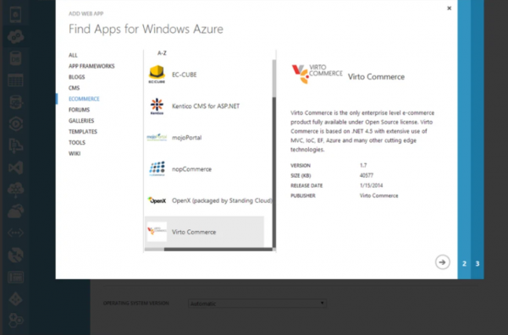Select the GALLERIES category
Screen dimensions: 508x335
click(81, 121)
